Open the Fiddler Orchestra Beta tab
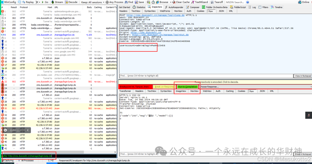 click(215, 7)
